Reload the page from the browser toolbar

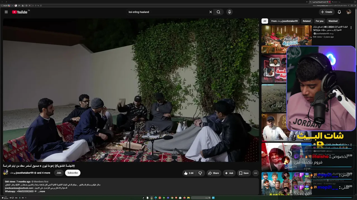(352, 6)
